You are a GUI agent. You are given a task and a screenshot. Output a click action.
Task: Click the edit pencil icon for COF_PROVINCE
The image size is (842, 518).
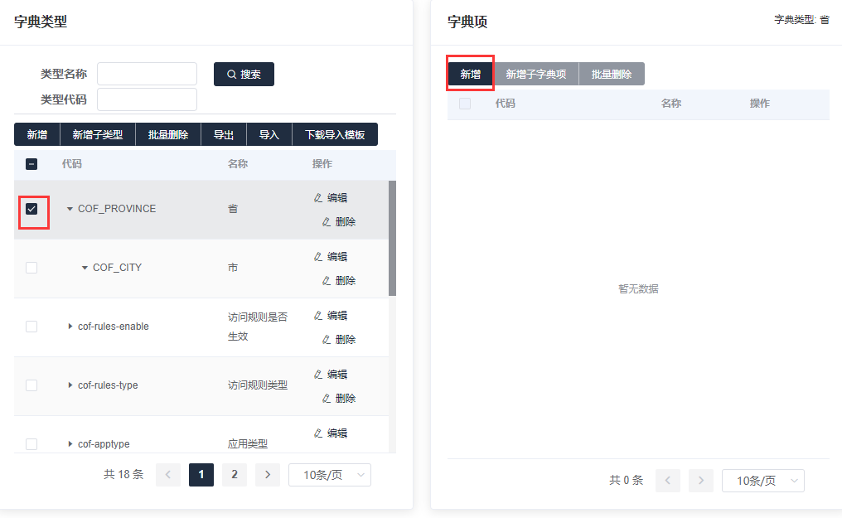tap(318, 198)
